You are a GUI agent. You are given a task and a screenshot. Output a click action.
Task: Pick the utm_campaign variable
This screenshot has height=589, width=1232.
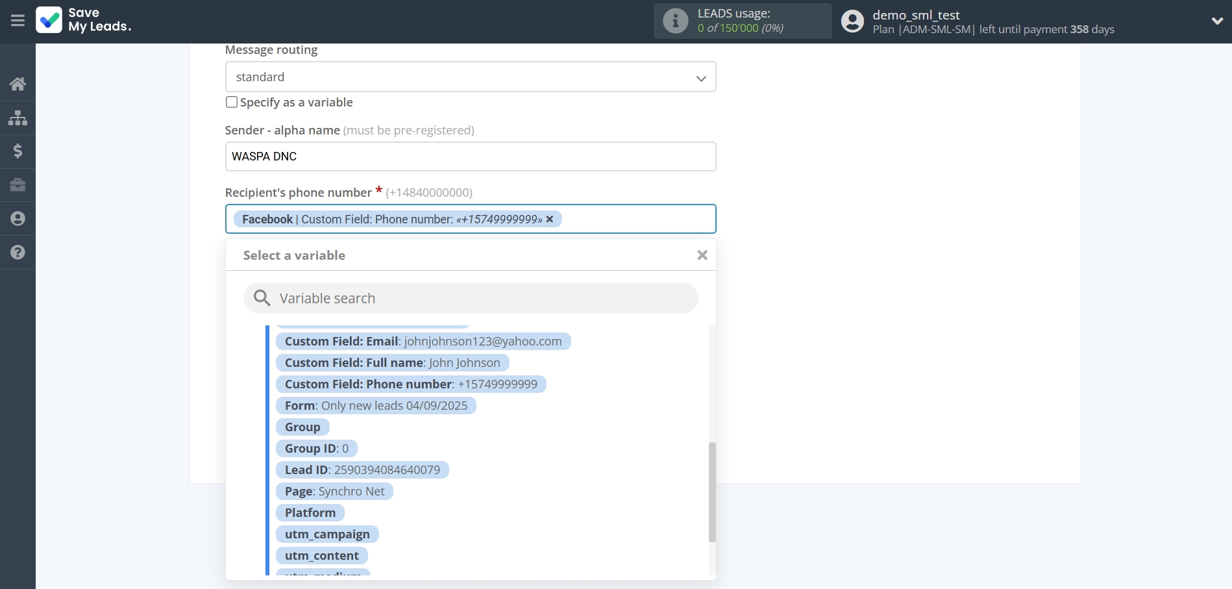[x=327, y=534]
